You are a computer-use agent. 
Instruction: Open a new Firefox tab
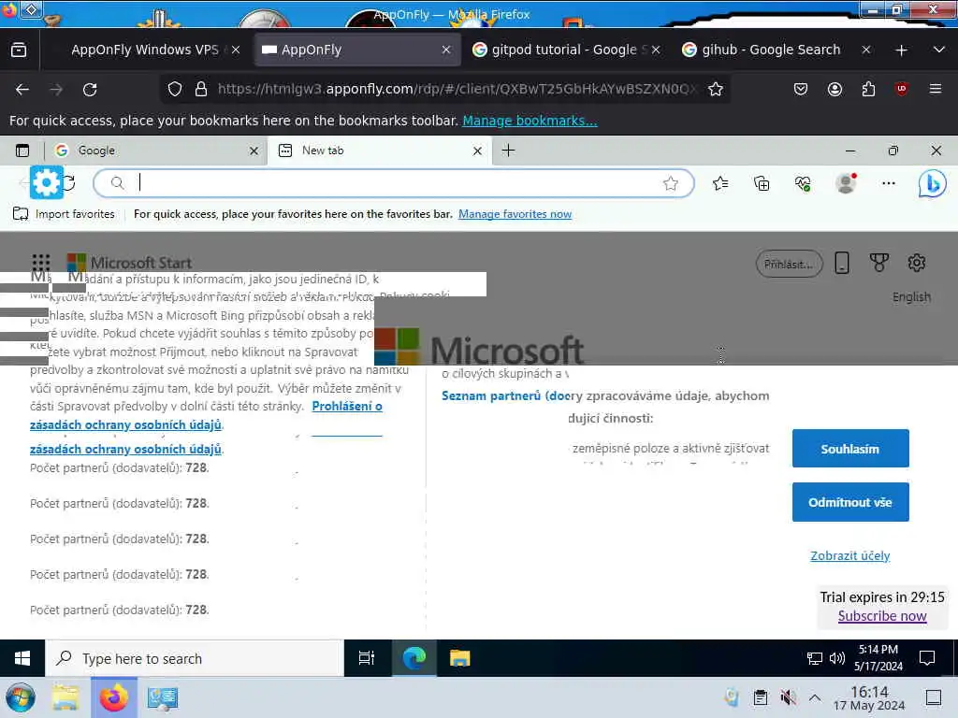point(901,50)
